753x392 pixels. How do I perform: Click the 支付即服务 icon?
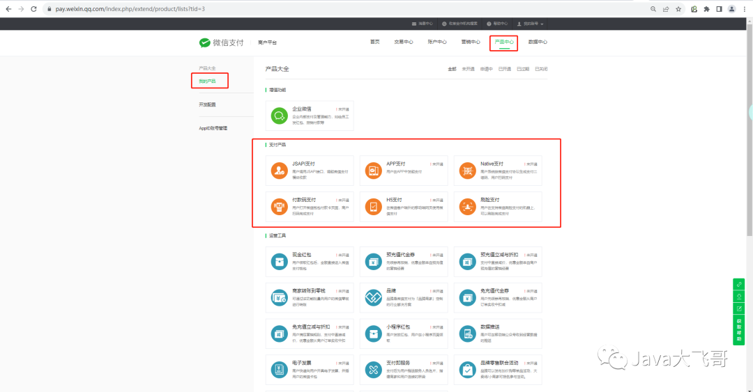tap(373, 370)
